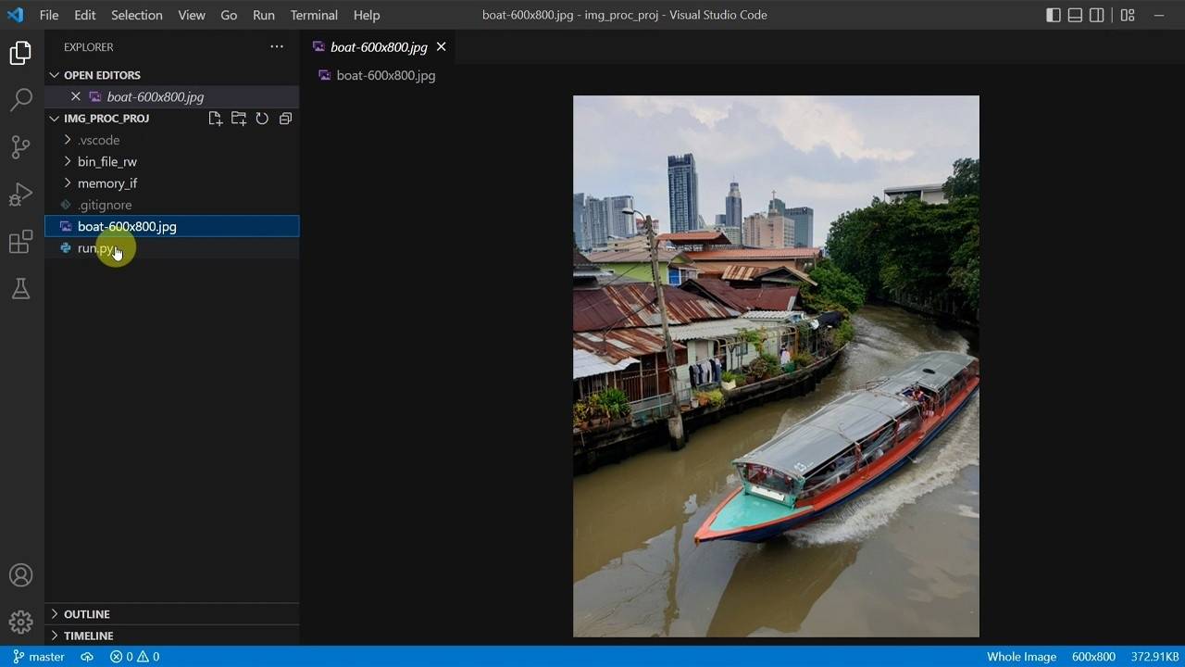Click the boat-600x800.jpg breadcrumb
1185x667 pixels.
[x=377, y=75]
